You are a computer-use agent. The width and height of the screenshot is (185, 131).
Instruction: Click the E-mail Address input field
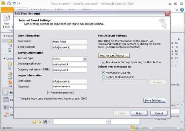pyautogui.click(x=70, y=47)
